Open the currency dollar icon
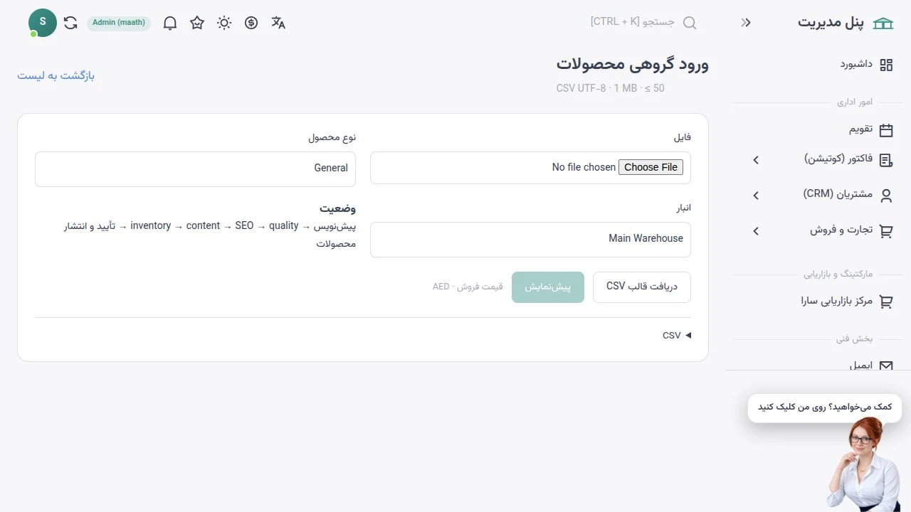The height and width of the screenshot is (512, 911). pyautogui.click(x=251, y=23)
